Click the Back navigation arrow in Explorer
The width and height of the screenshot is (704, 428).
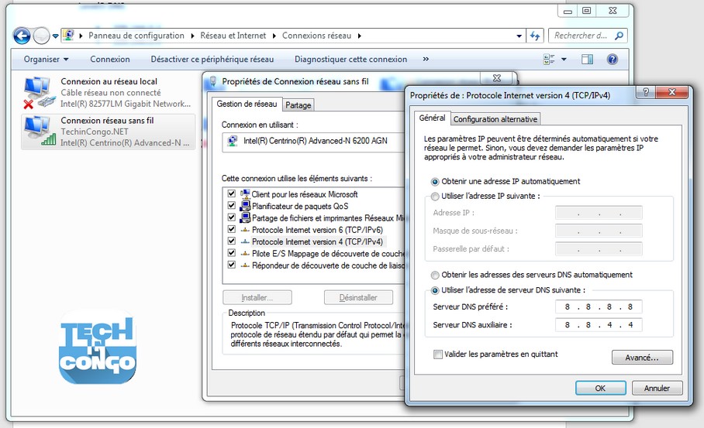(x=22, y=36)
